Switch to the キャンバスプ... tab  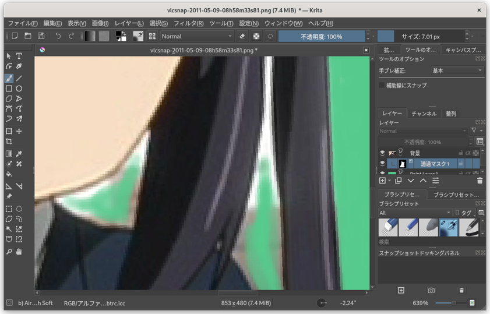pyautogui.click(x=463, y=50)
